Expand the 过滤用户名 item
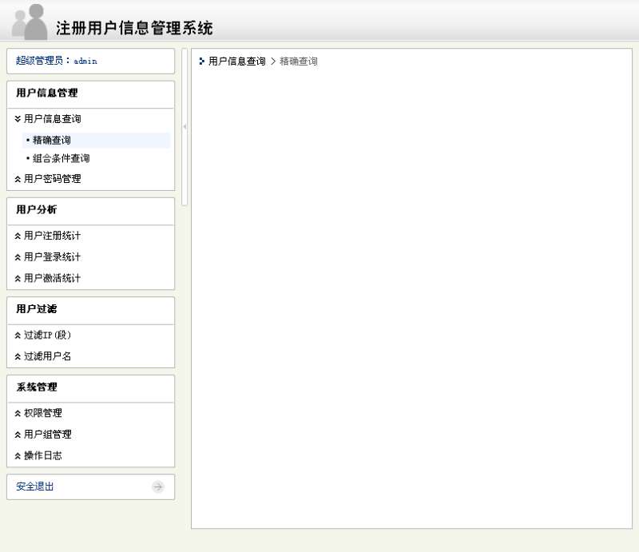 pyautogui.click(x=48, y=356)
